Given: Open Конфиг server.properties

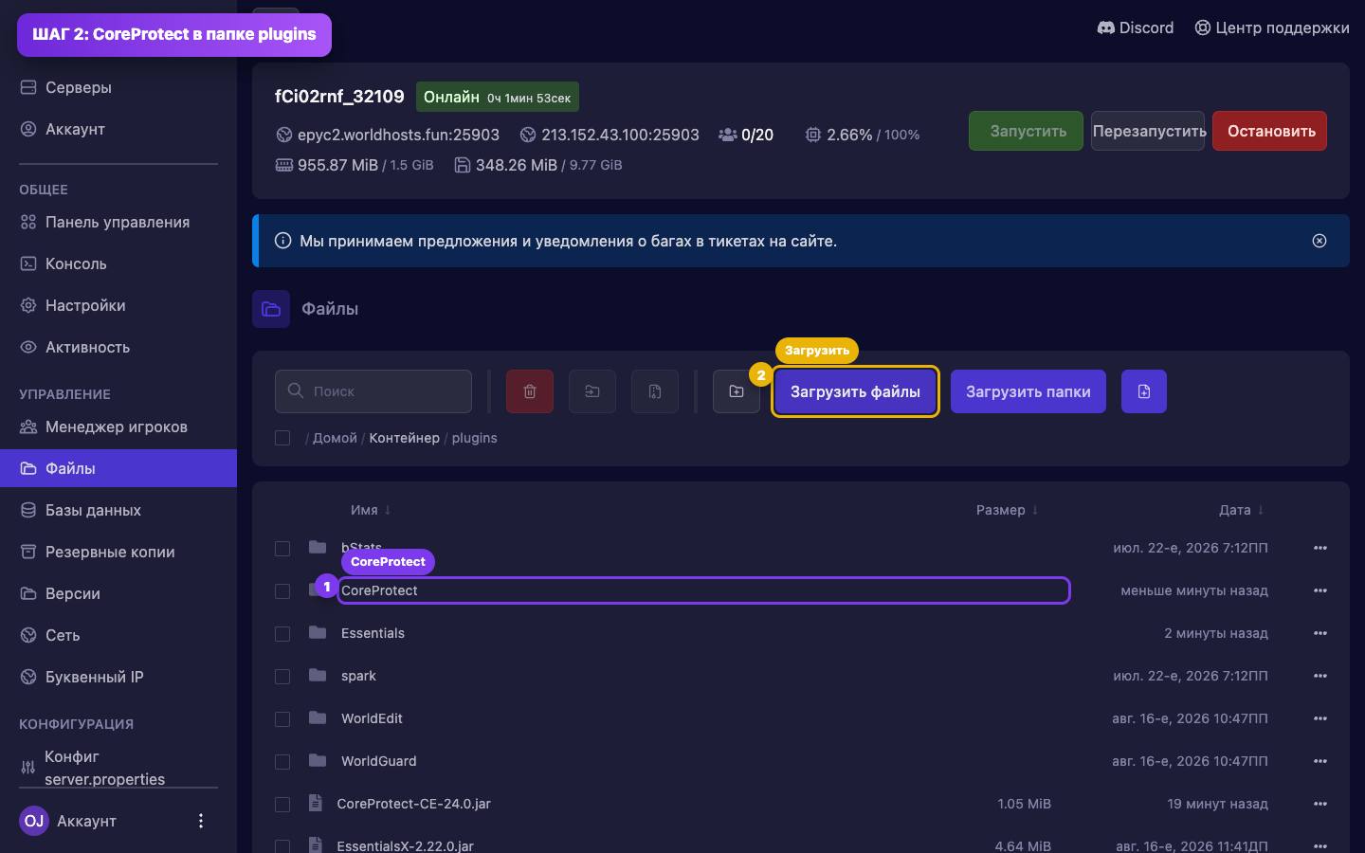Looking at the screenshot, I should click(x=118, y=768).
